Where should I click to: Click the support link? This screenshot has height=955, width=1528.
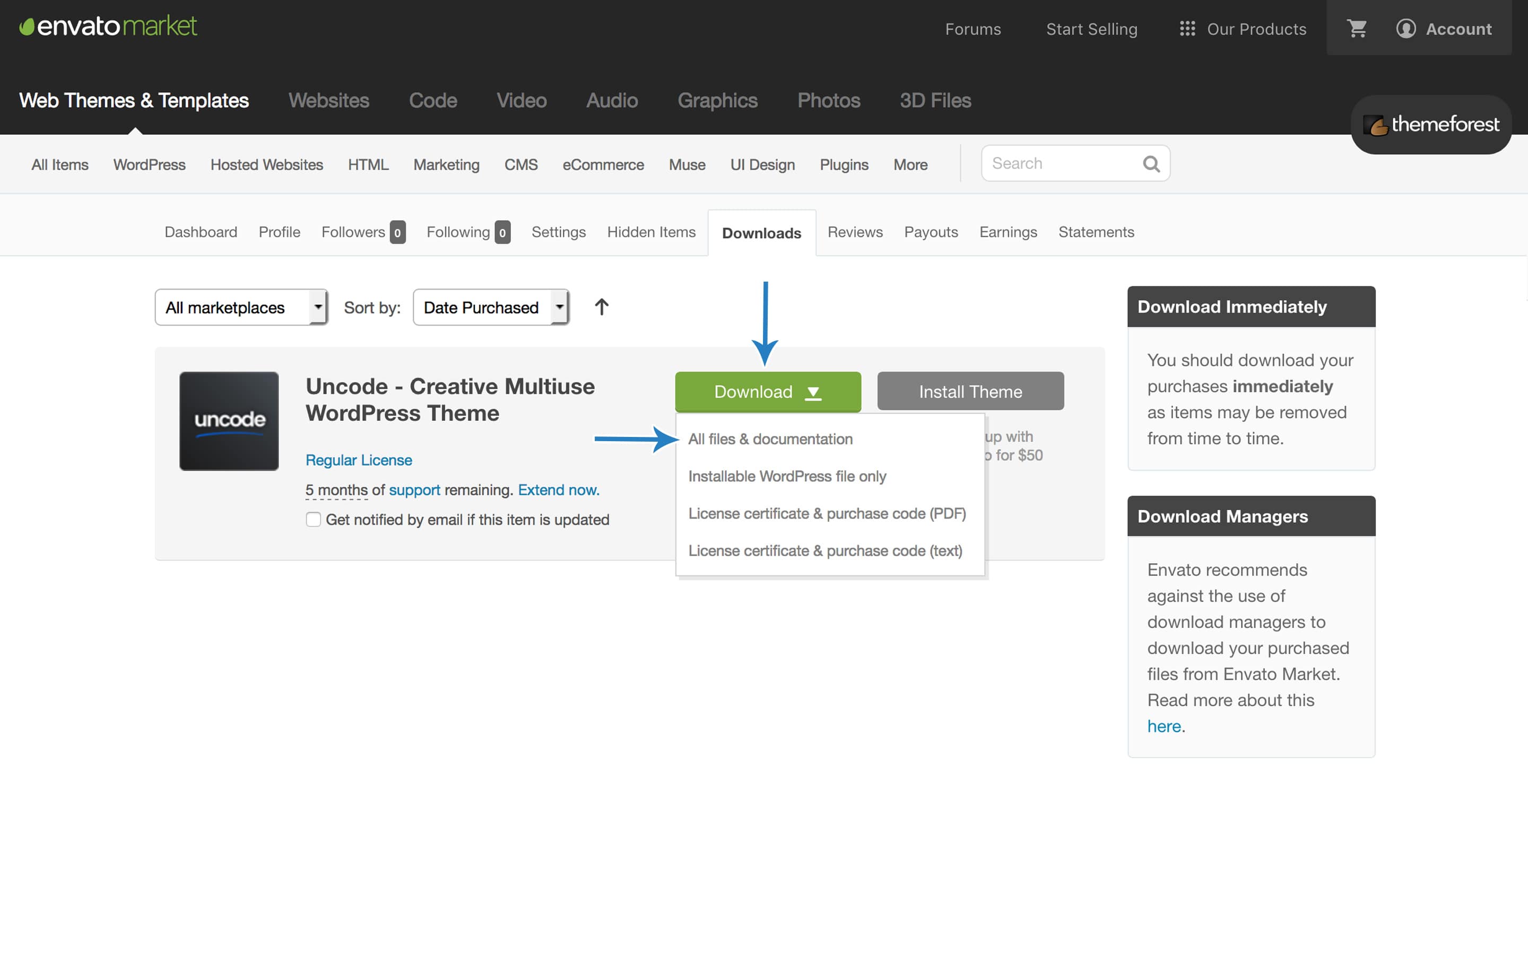coord(414,490)
